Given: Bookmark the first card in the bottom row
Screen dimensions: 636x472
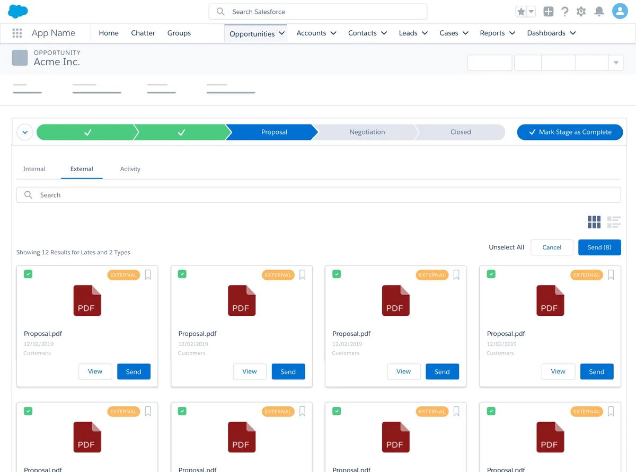Looking at the screenshot, I should coord(148,411).
